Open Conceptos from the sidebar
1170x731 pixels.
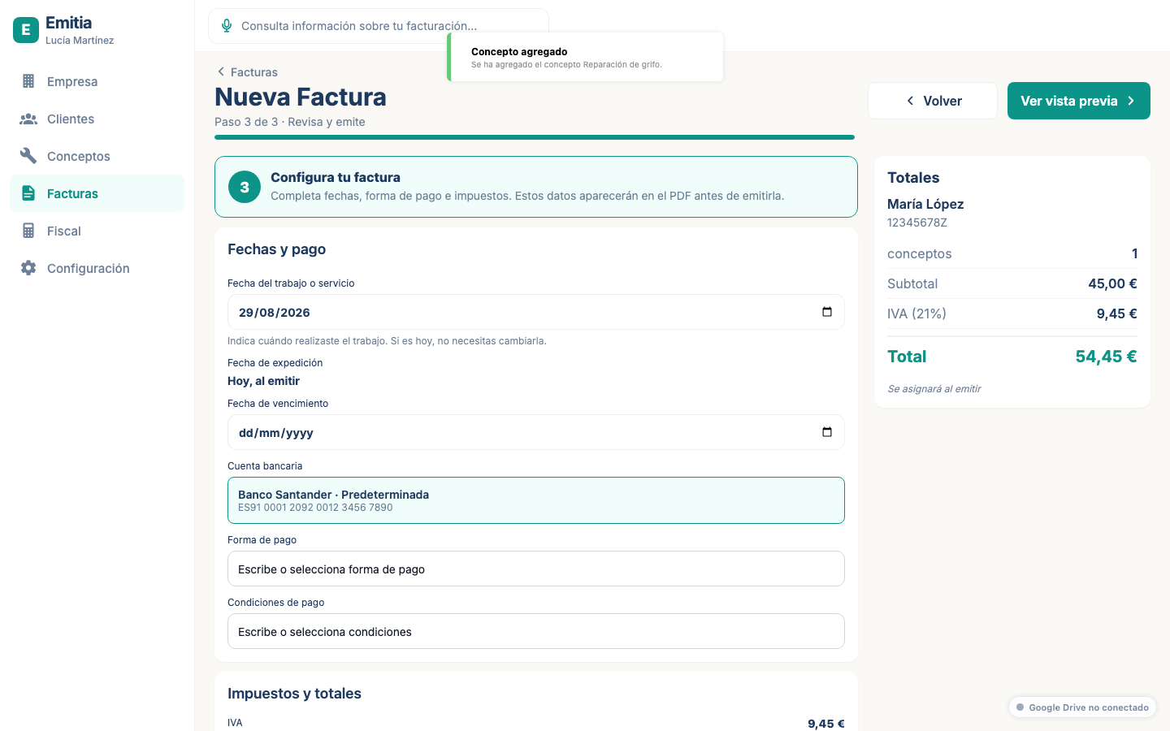pos(97,156)
